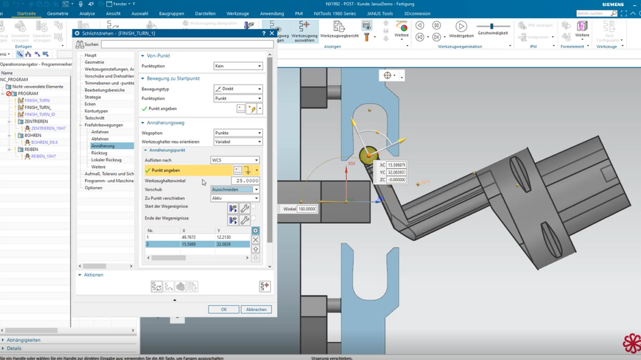Viewport: 641px width, 360px height.
Task: Open the Geometrie ribbon tab
Action: 58,13
